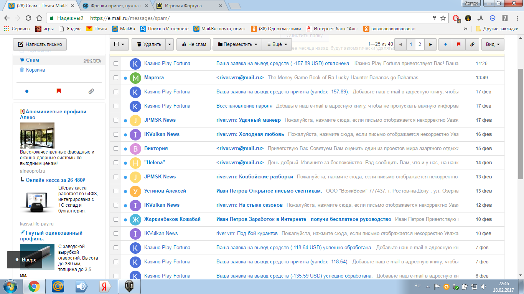Click the RU language indicator in taskbar

tap(417, 286)
